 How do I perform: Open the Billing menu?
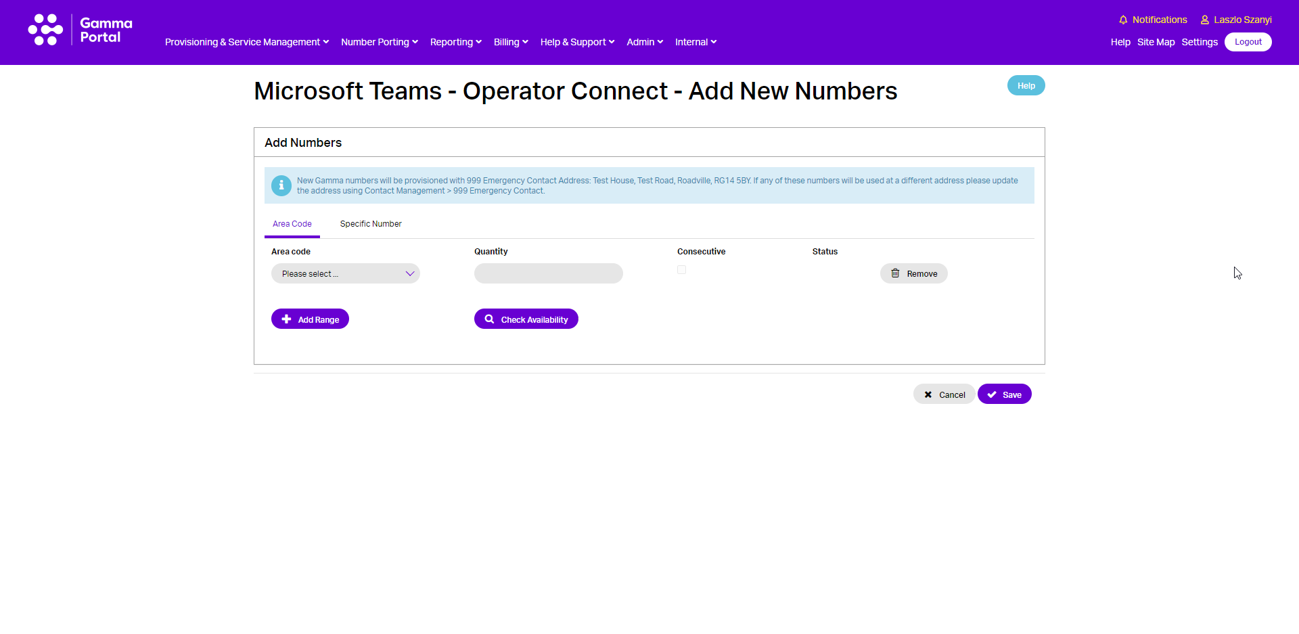coord(511,42)
